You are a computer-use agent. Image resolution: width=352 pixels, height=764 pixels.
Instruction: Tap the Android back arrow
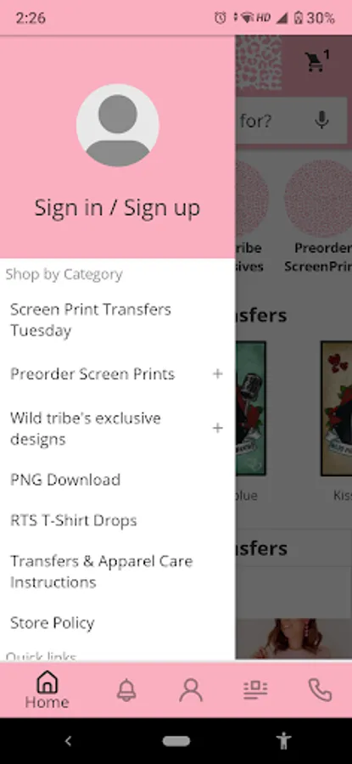[68, 741]
